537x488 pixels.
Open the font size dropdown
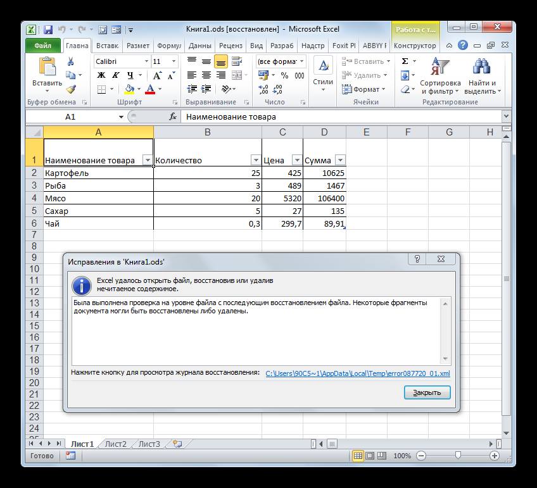(174, 61)
